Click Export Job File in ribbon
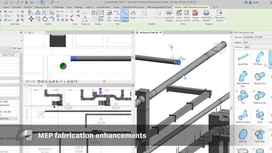The image size is (272, 153). click(195, 16)
